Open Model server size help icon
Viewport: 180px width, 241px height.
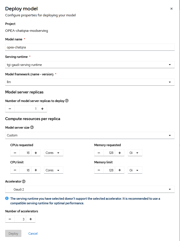[32, 128]
